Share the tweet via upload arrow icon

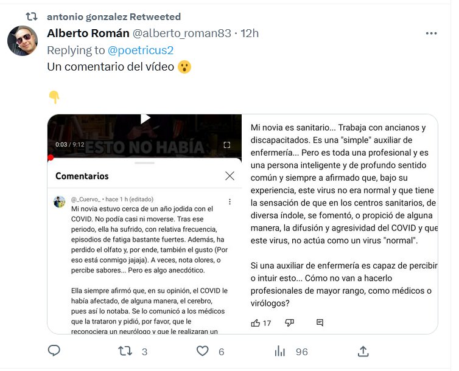[363, 351]
